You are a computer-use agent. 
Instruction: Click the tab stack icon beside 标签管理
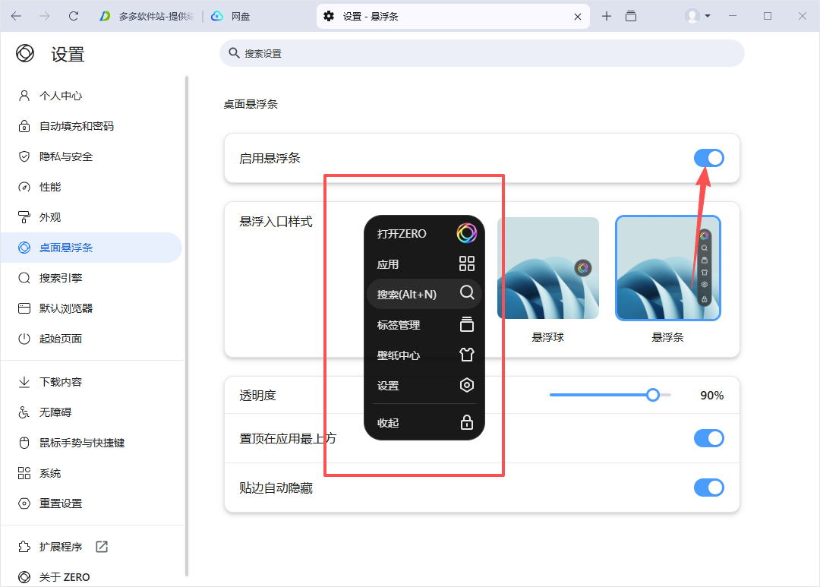[466, 324]
